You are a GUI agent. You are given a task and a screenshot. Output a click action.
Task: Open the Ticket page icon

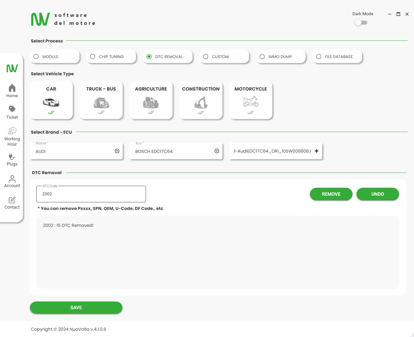[x=12, y=109]
